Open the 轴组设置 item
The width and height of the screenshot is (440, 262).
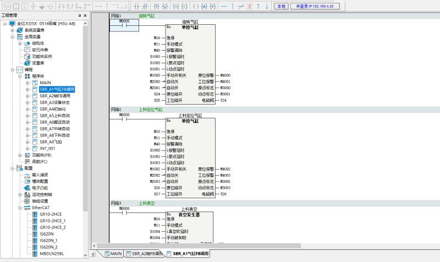40,201
